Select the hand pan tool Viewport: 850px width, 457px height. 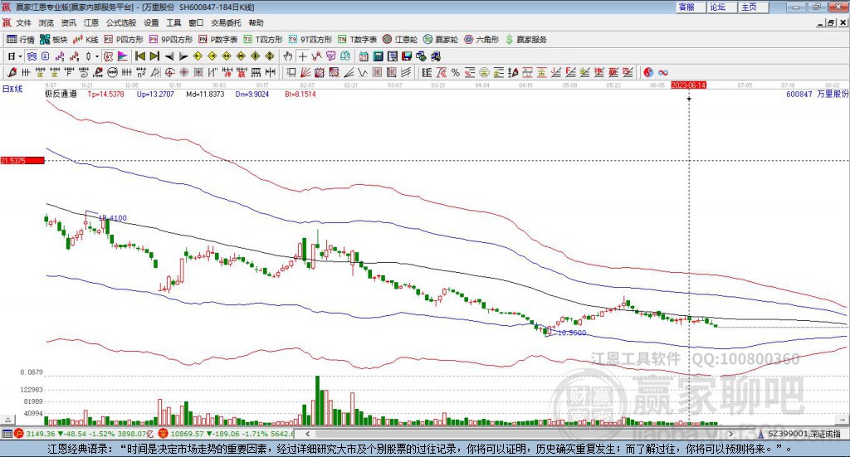[x=288, y=56]
